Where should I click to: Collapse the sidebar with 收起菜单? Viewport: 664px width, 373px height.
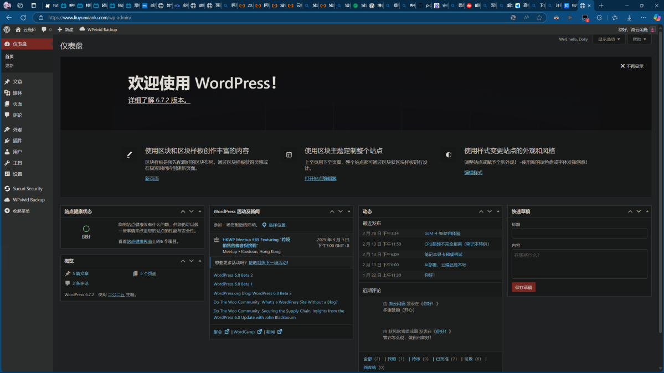coord(21,211)
